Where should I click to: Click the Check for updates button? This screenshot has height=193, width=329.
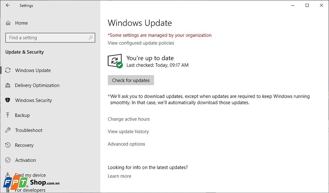pos(131,80)
